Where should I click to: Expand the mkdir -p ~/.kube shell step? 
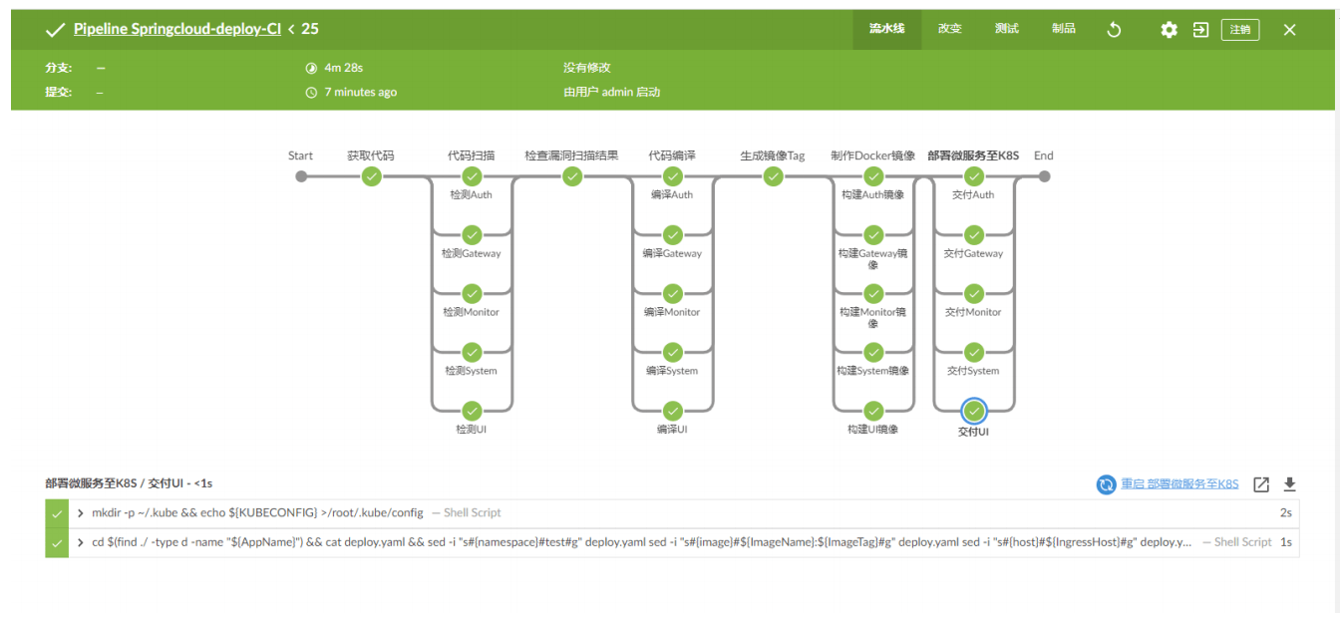(x=81, y=513)
